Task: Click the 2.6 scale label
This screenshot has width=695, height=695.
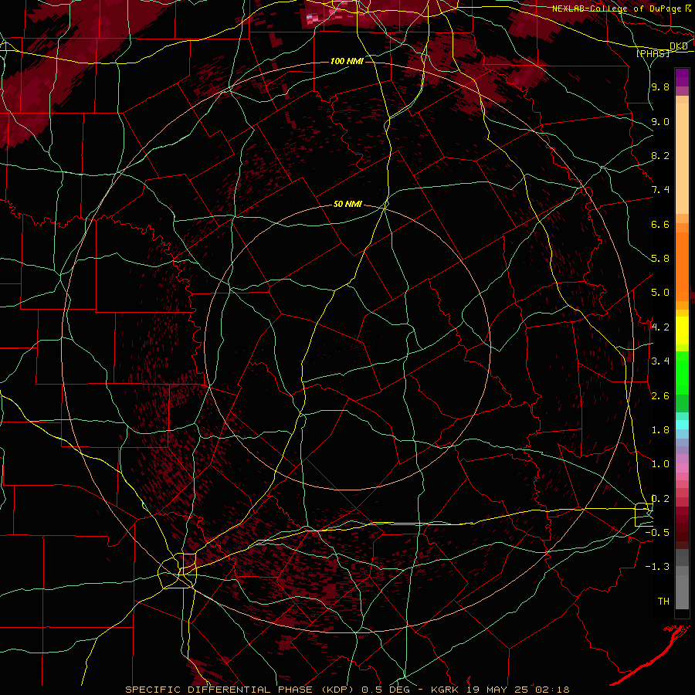Action: (x=660, y=395)
